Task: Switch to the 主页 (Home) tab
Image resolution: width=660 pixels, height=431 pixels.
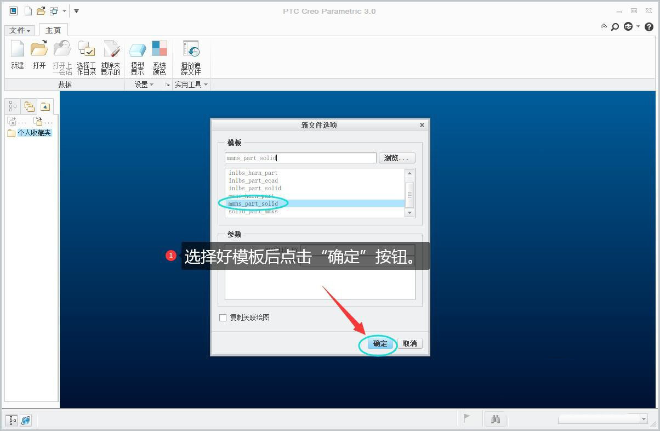Action: click(53, 30)
